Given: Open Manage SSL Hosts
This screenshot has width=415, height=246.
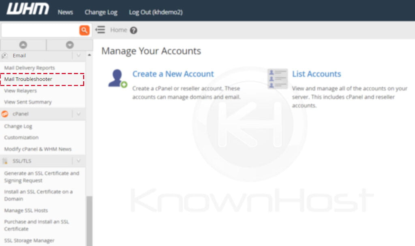Looking at the screenshot, I should pyautogui.click(x=26, y=210).
